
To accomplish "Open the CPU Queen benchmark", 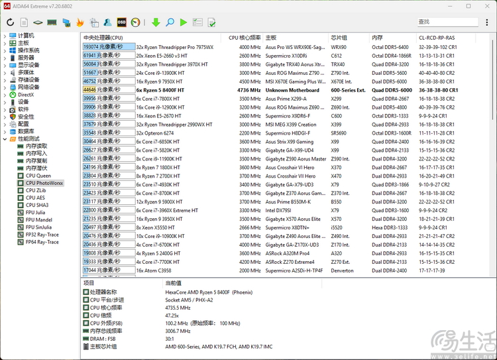I will click(x=38, y=176).
